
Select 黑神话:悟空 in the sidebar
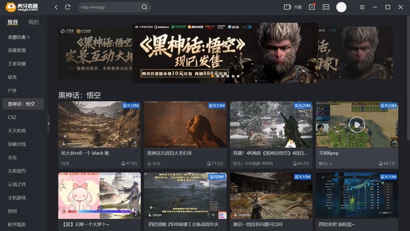(x=23, y=104)
